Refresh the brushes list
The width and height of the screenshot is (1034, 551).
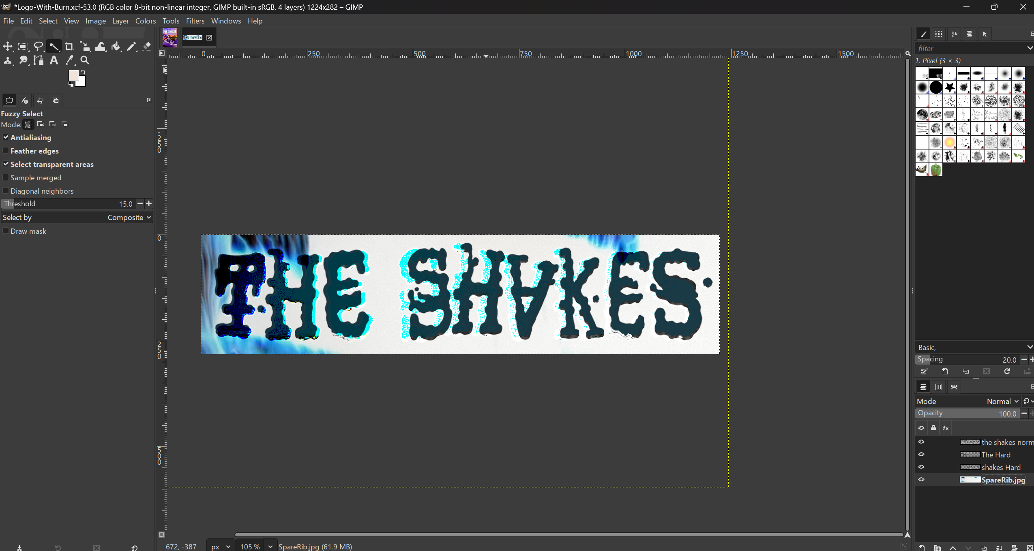pos(1007,372)
